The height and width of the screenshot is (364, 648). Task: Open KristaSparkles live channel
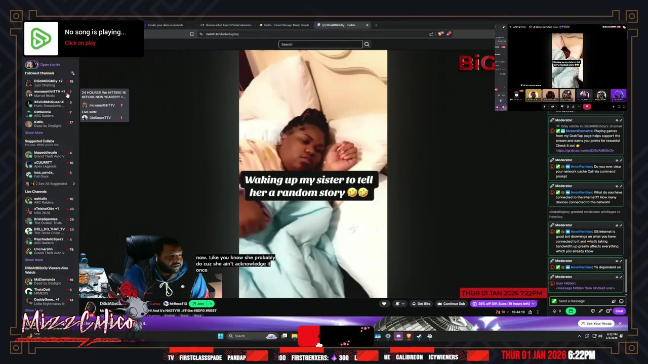[x=50, y=221]
